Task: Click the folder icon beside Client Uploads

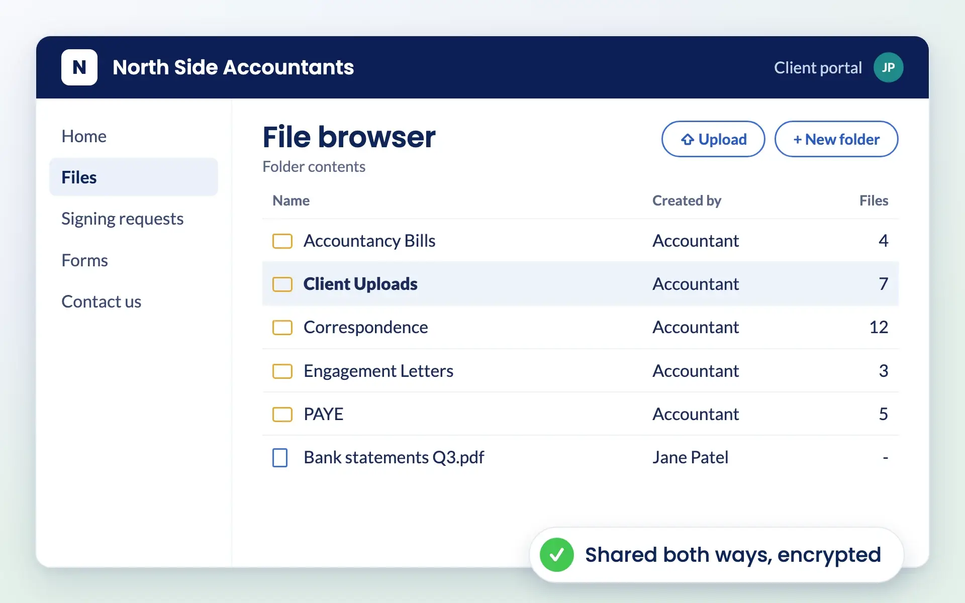Action: point(282,284)
